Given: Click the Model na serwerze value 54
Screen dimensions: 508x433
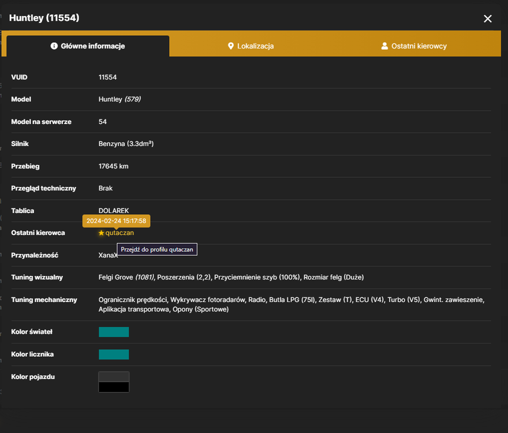Looking at the screenshot, I should tap(102, 122).
